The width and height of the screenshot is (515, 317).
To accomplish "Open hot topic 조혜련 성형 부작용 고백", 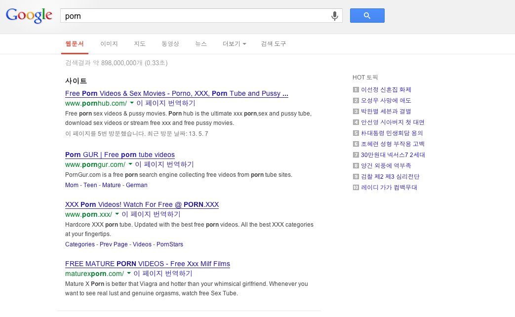I will (x=393, y=144).
